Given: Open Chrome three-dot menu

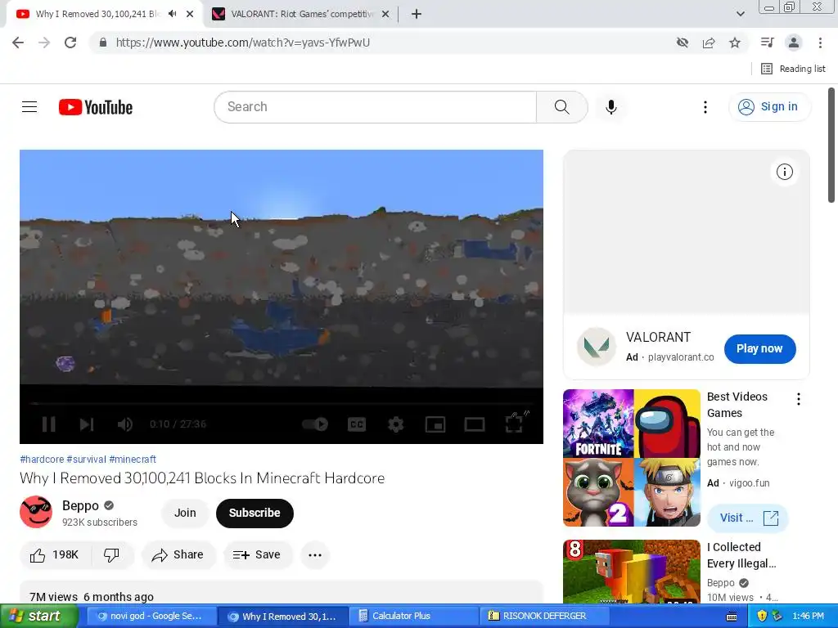Looking at the screenshot, I should point(820,43).
